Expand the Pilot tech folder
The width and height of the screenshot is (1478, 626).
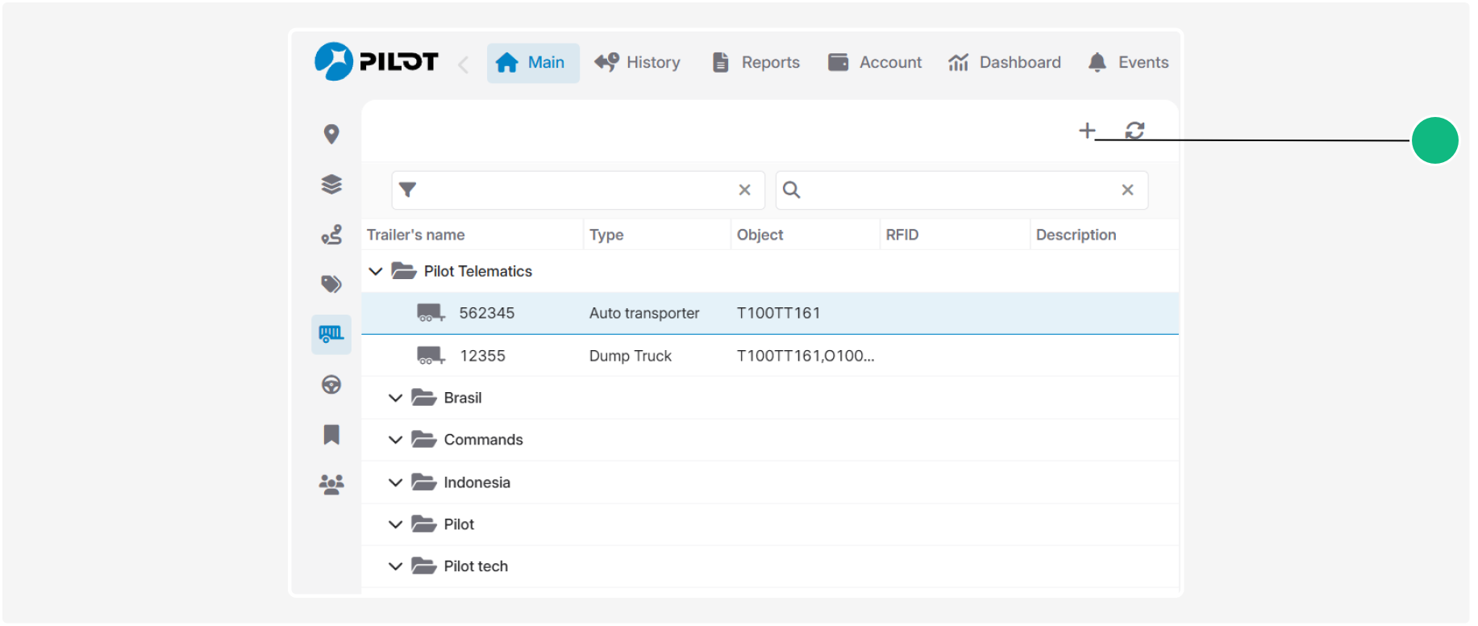click(x=395, y=566)
